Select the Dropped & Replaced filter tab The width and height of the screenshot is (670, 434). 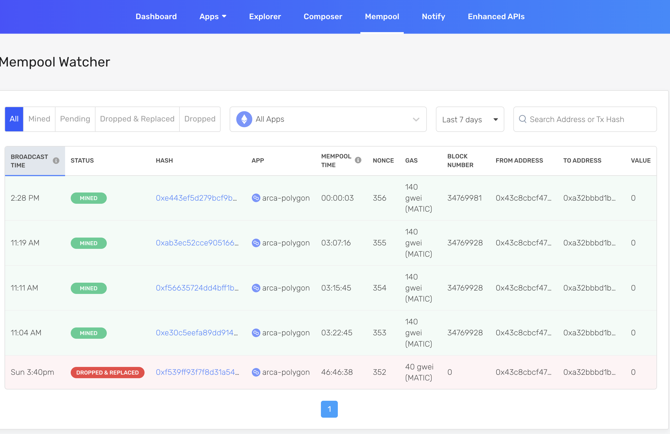pos(137,119)
